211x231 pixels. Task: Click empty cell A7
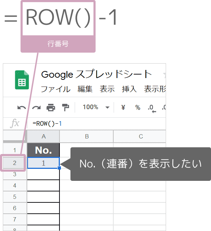click(44, 219)
